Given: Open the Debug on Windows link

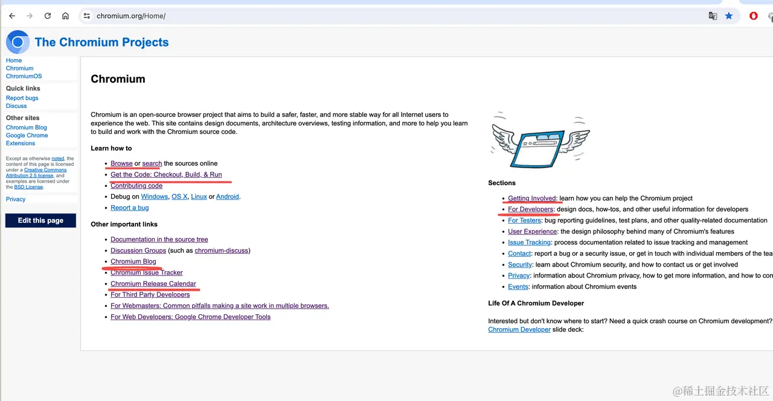Looking at the screenshot, I should (x=155, y=197).
